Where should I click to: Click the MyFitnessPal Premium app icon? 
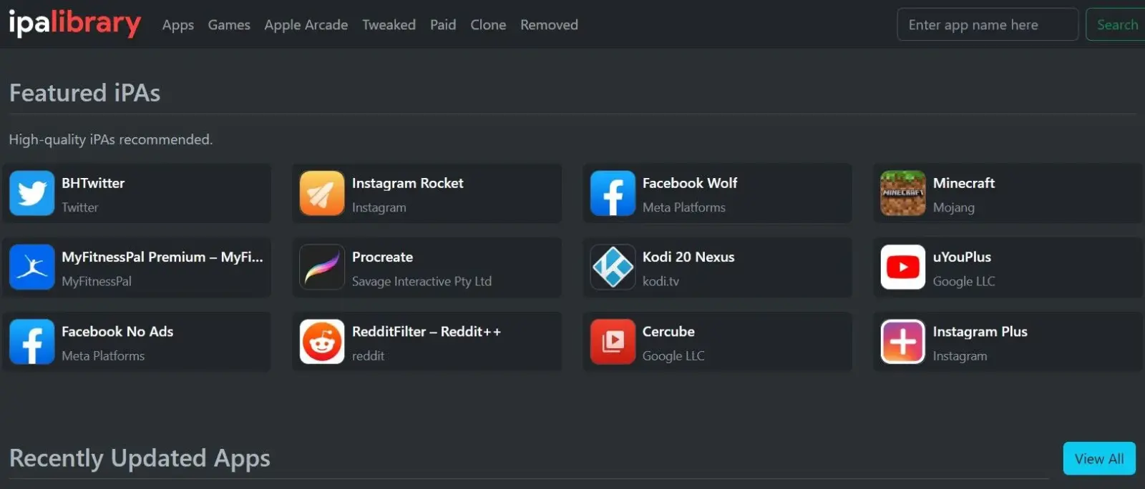point(31,267)
